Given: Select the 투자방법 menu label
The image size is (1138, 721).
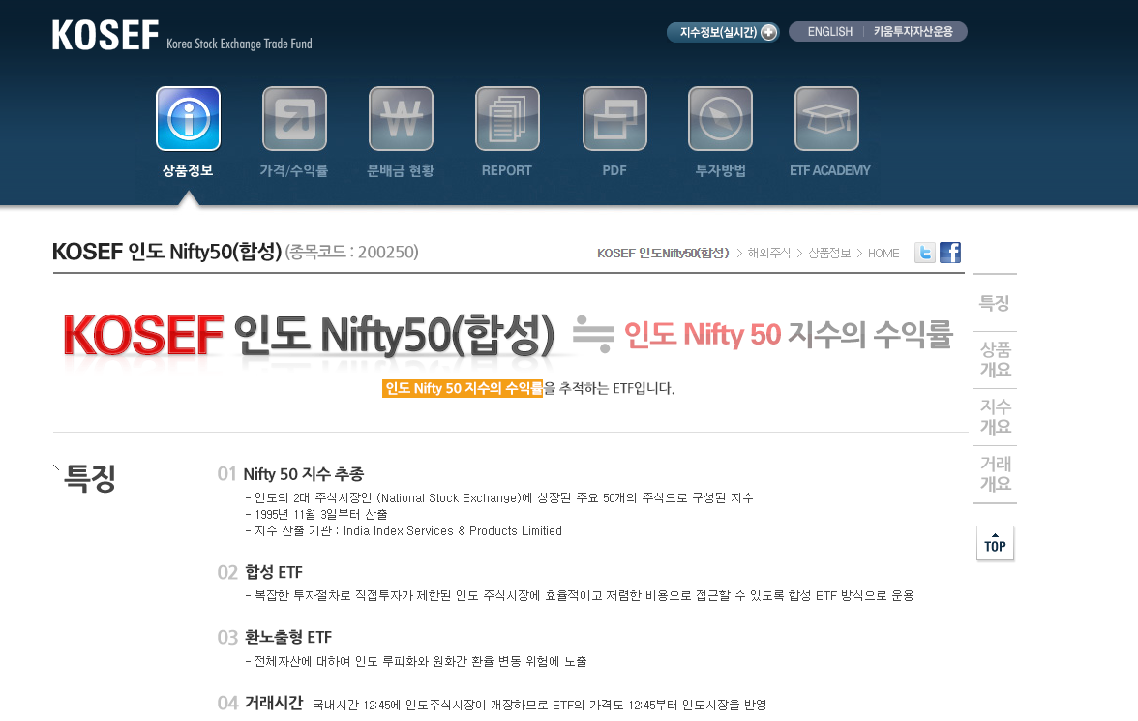Looking at the screenshot, I should click(721, 170).
